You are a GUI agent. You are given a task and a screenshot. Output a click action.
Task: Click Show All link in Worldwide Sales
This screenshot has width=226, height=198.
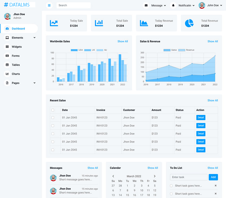[x=123, y=41]
